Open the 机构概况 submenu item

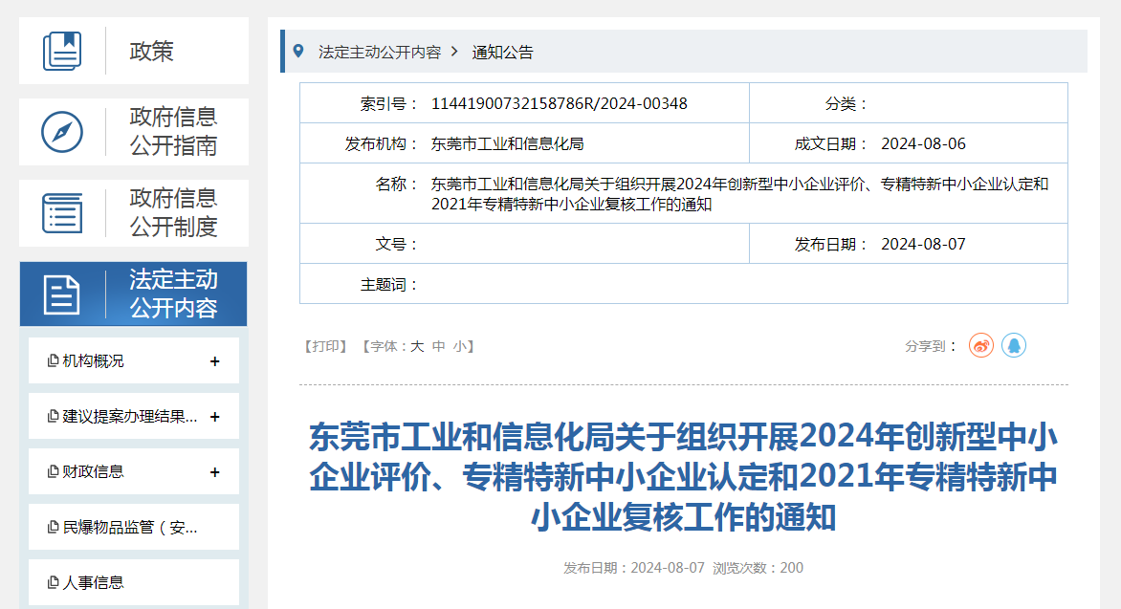point(134,361)
